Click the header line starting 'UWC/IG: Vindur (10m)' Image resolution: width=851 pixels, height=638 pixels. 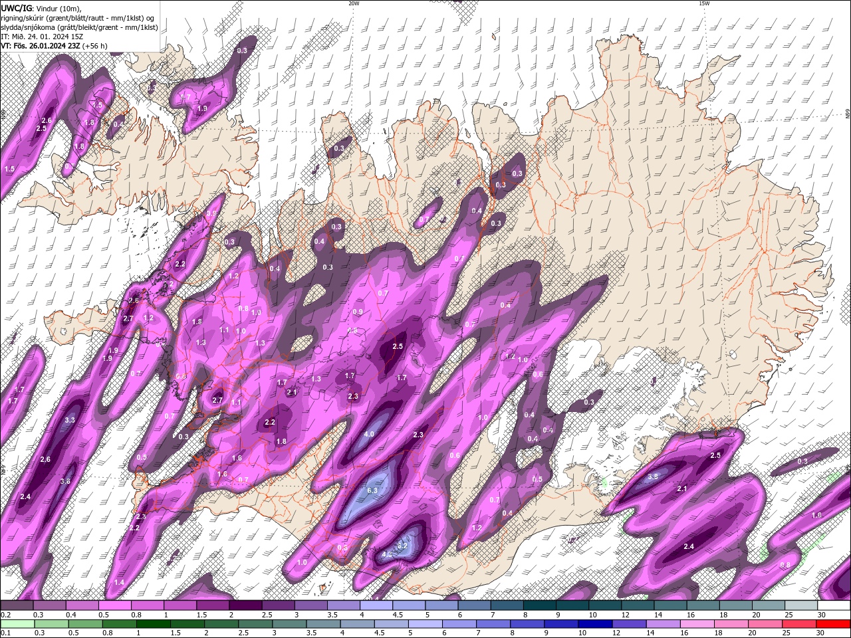(42, 7)
